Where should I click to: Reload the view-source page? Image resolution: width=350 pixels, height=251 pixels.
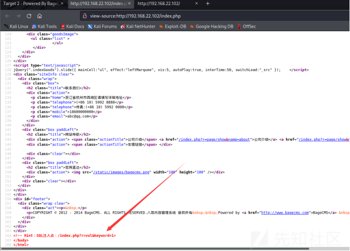tap(29, 16)
